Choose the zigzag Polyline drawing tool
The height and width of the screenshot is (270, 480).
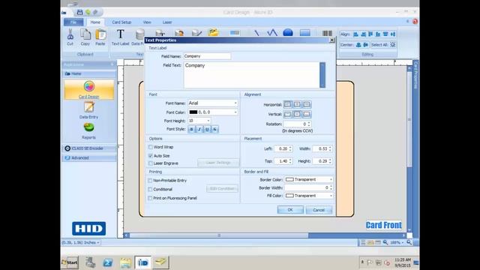click(272, 32)
